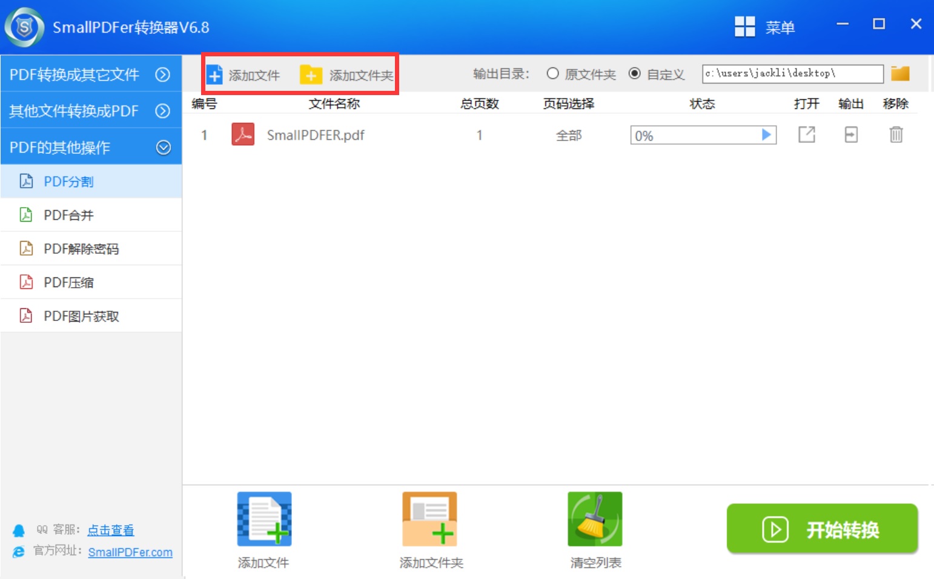934x579 pixels.
Task: Click page count value 1 in file row
Action: [x=479, y=135]
